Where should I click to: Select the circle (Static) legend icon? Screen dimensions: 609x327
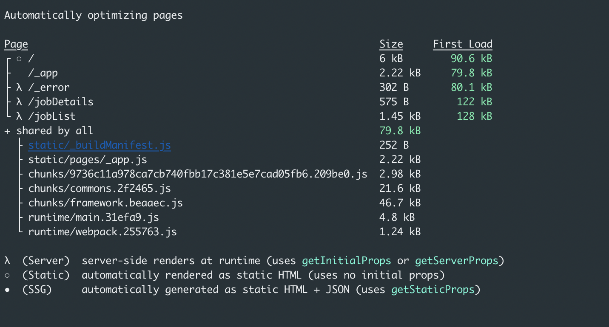(6, 275)
